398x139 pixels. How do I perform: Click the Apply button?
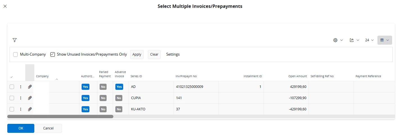coord(137,54)
